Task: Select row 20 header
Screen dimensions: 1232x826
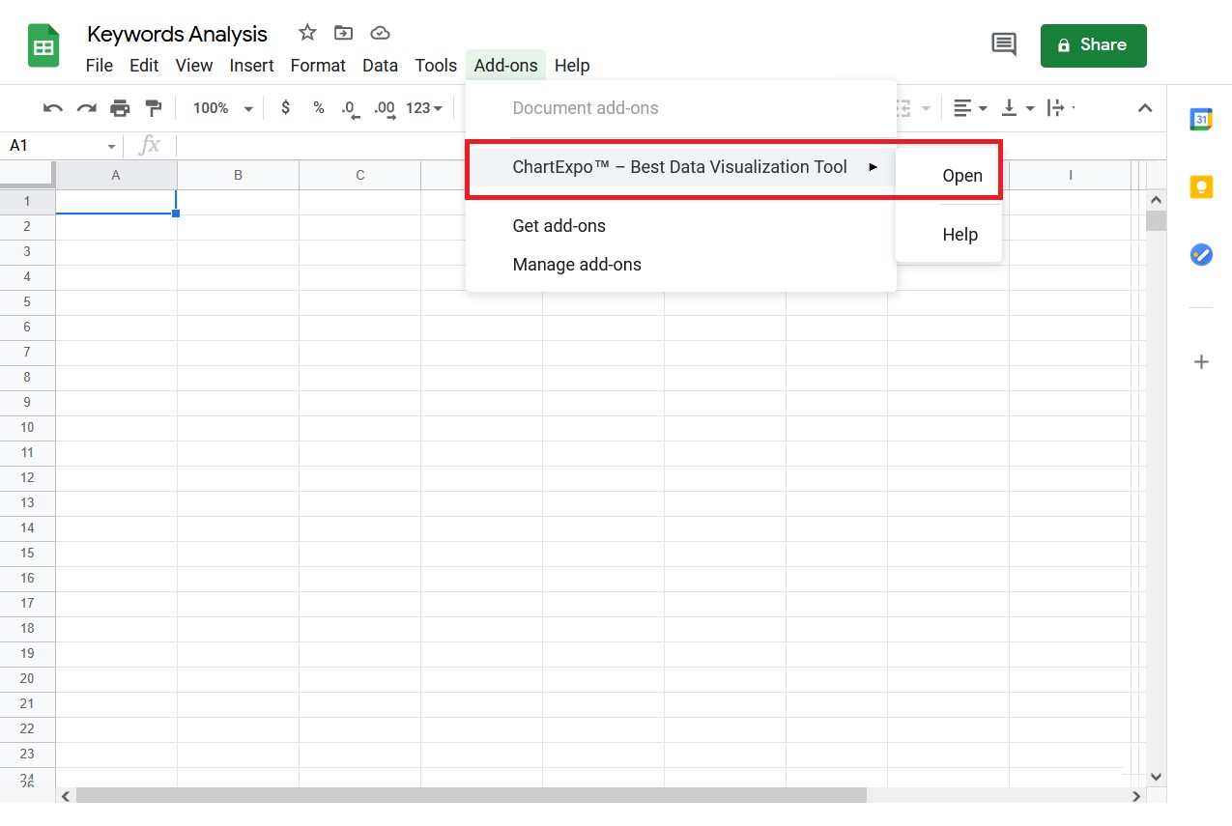Action: pos(27,679)
